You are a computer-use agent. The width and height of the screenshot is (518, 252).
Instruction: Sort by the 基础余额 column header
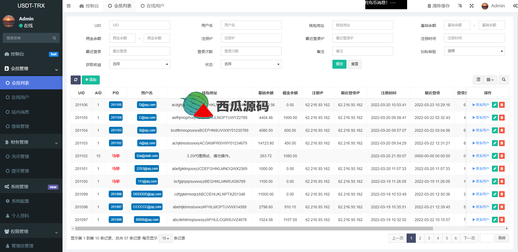tap(266, 93)
